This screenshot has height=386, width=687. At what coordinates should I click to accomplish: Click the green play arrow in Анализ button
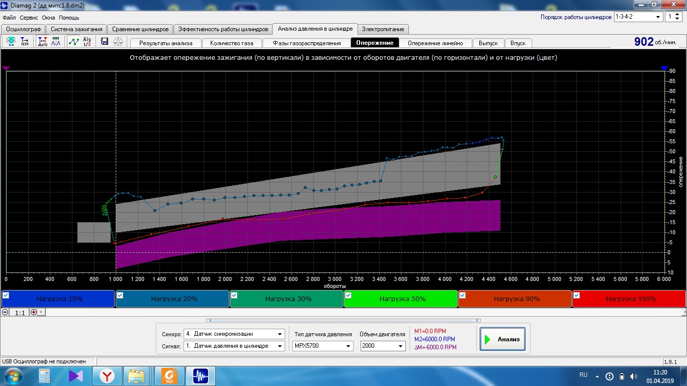click(487, 339)
